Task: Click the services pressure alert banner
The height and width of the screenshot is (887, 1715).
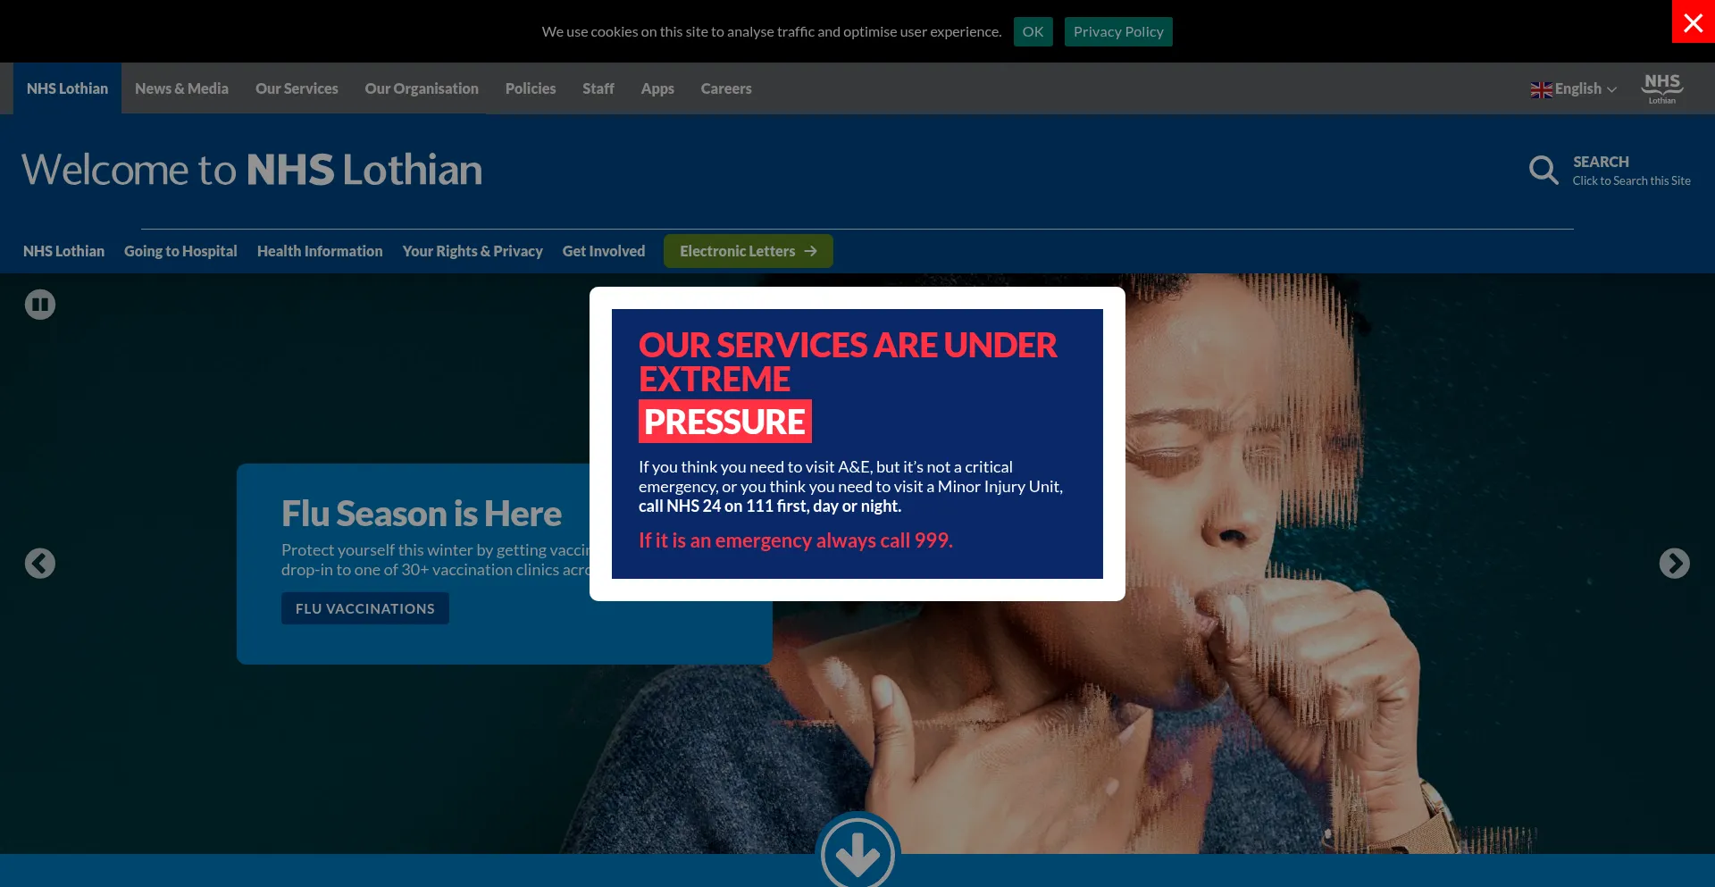Action: pyautogui.click(x=857, y=444)
